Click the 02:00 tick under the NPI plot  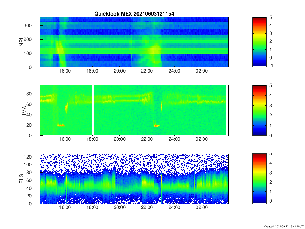coord(202,71)
